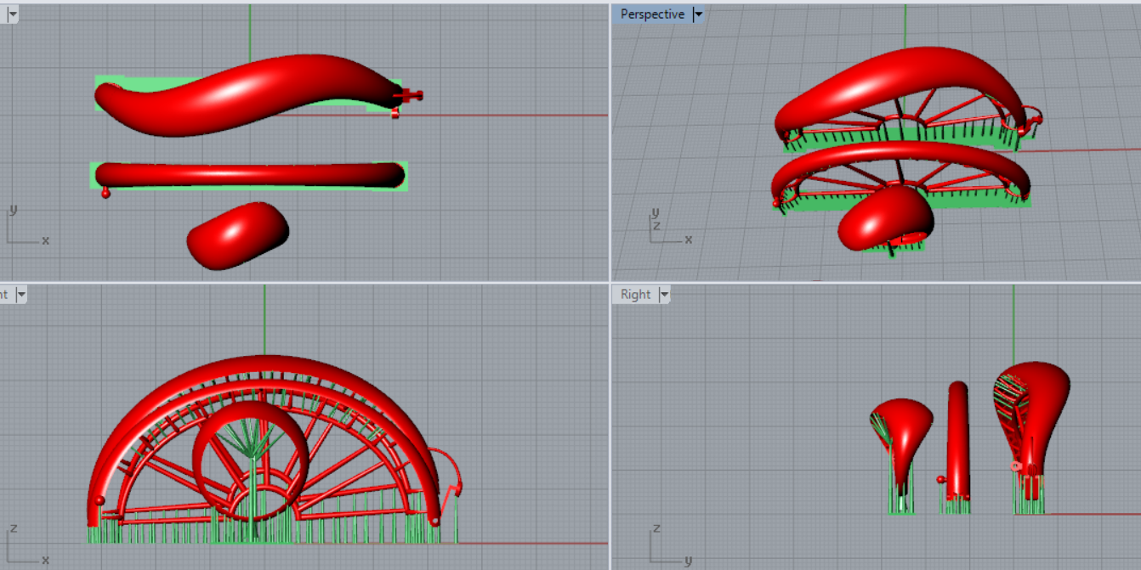Screen dimensions: 1141x570
Task: Open the Right viewport dropdown arrow
Action: click(x=665, y=295)
